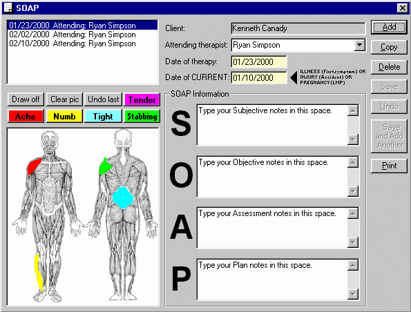Click into the Objective notes box
Viewport: 411px width, 312px height.
click(272, 177)
